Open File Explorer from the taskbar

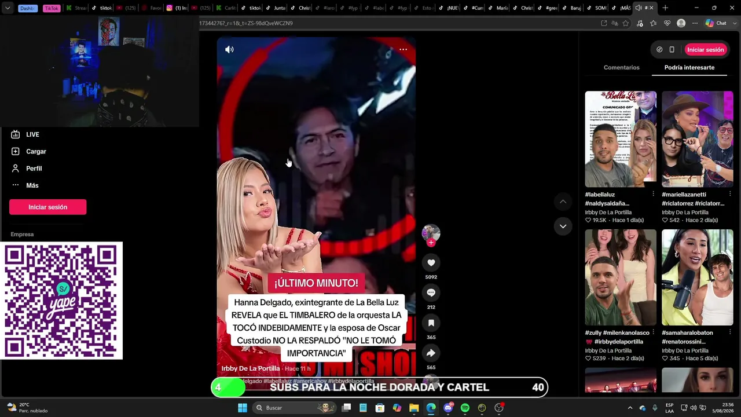[x=414, y=408]
